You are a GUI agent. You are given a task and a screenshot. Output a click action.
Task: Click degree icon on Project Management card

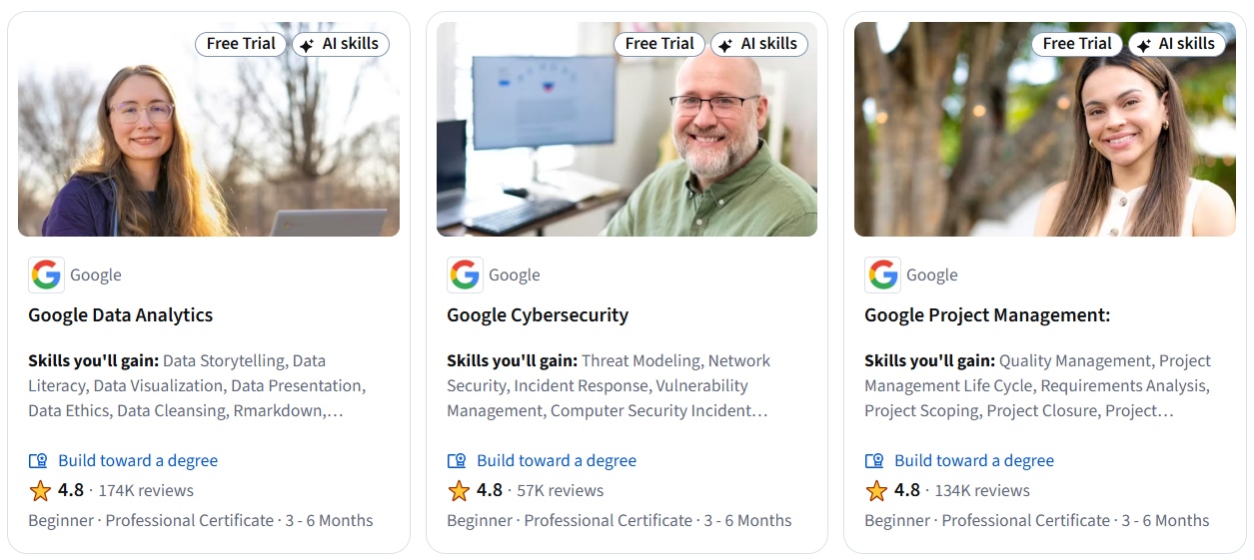[874, 461]
